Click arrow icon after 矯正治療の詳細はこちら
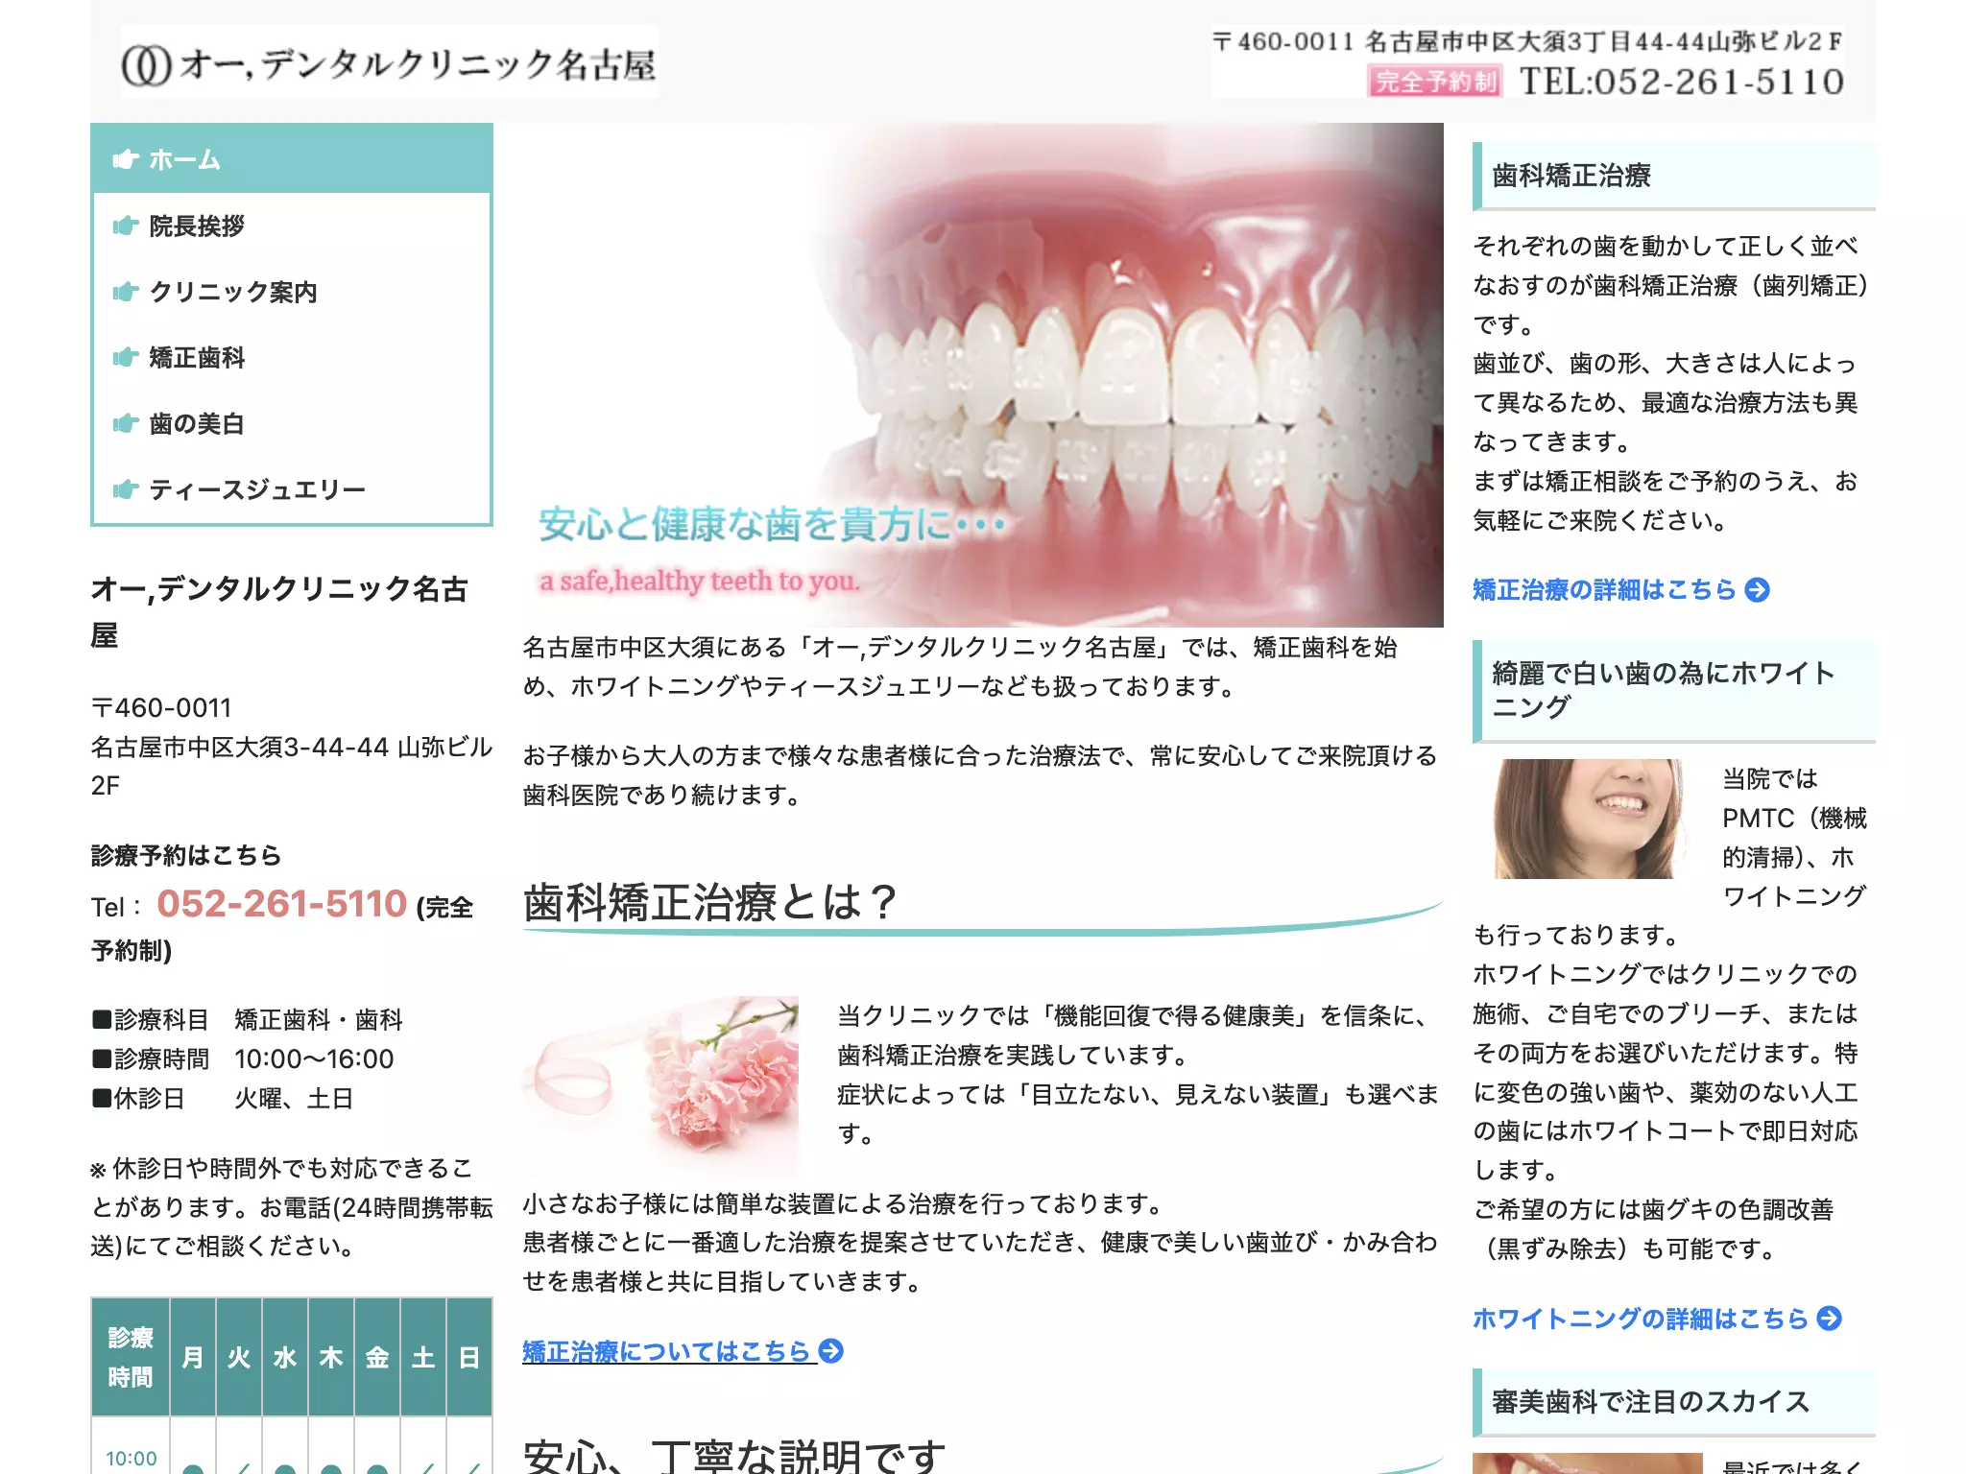The width and height of the screenshot is (1966, 1474). [1757, 589]
